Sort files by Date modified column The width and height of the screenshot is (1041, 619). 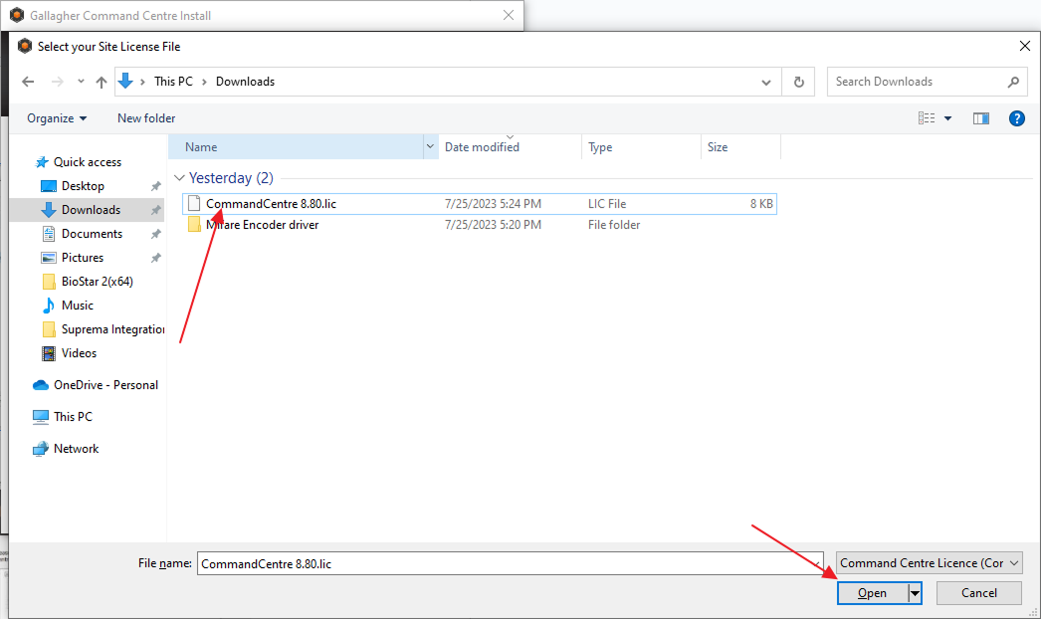482,147
